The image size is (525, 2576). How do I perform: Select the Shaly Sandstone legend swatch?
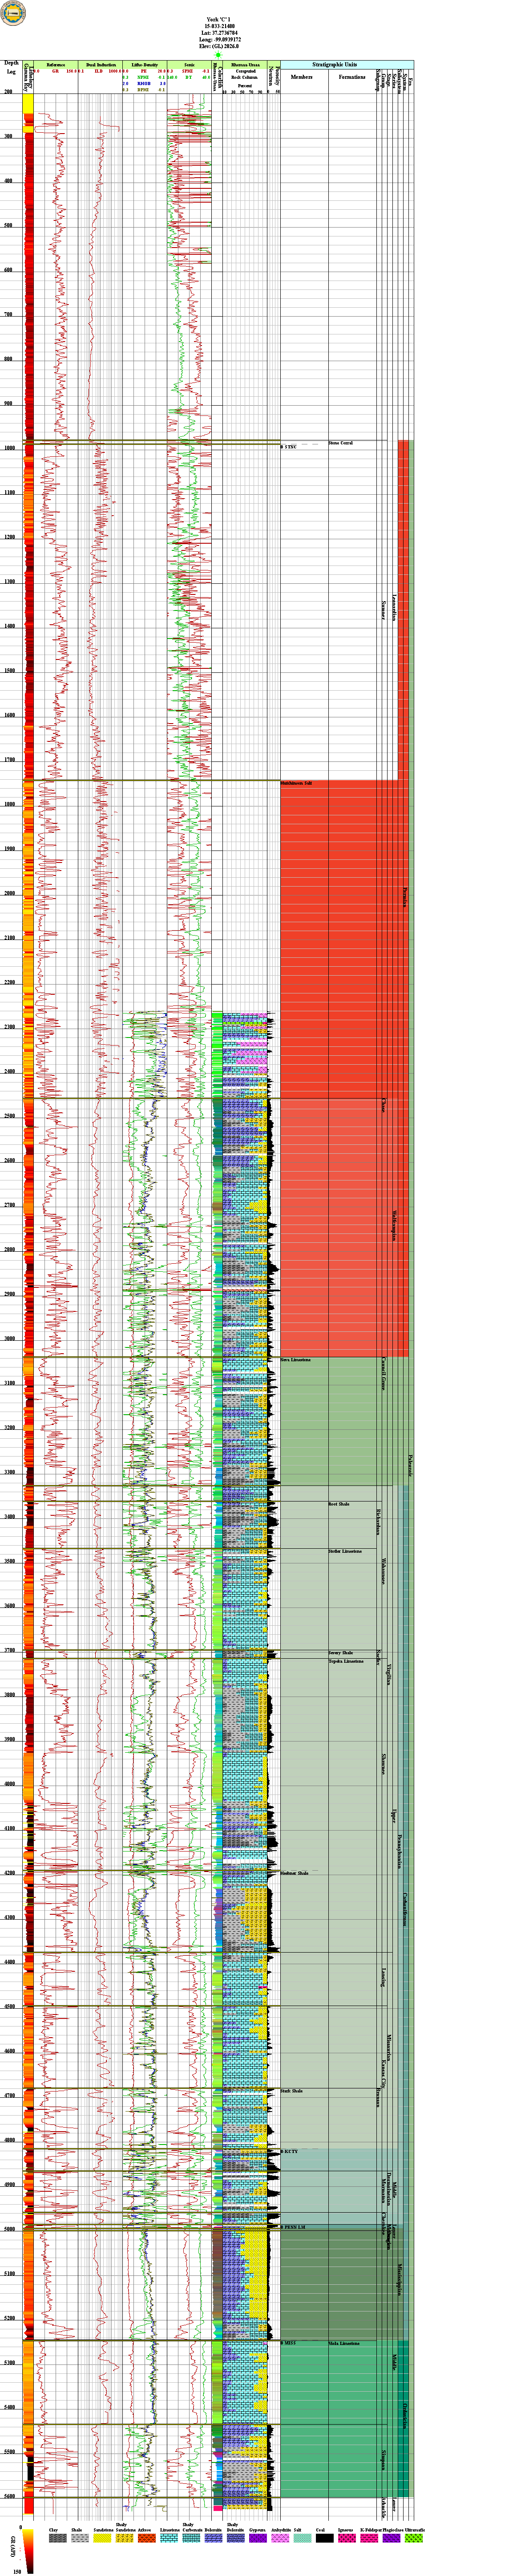(x=125, y=2539)
